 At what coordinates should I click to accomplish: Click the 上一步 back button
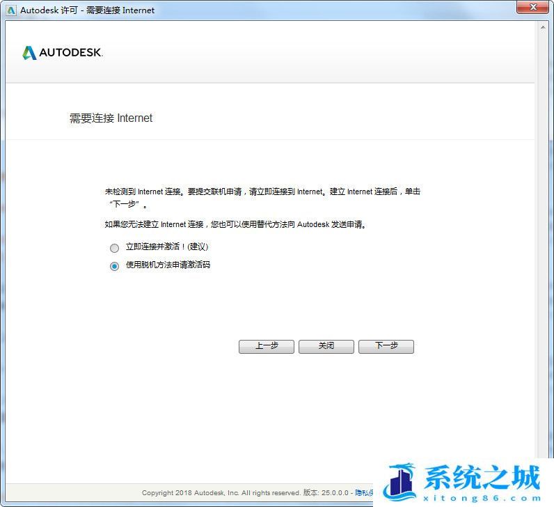266,346
